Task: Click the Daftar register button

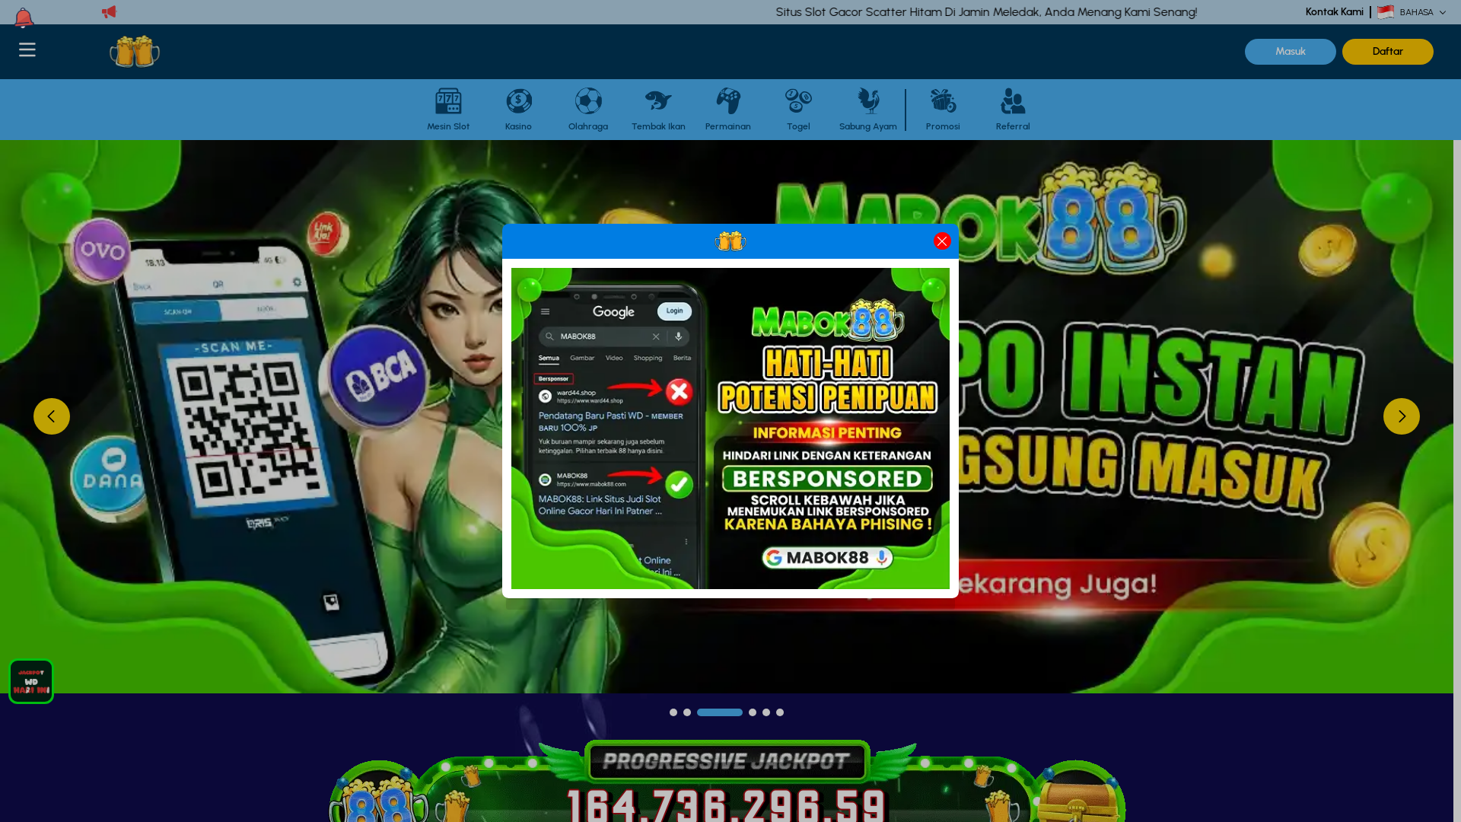Action: (x=1388, y=52)
